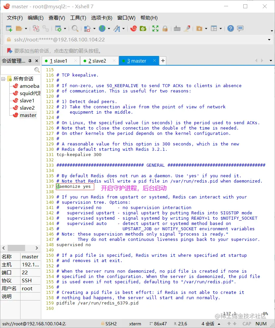
Task: Open the 帮助(H) menu
Action: point(149,18)
